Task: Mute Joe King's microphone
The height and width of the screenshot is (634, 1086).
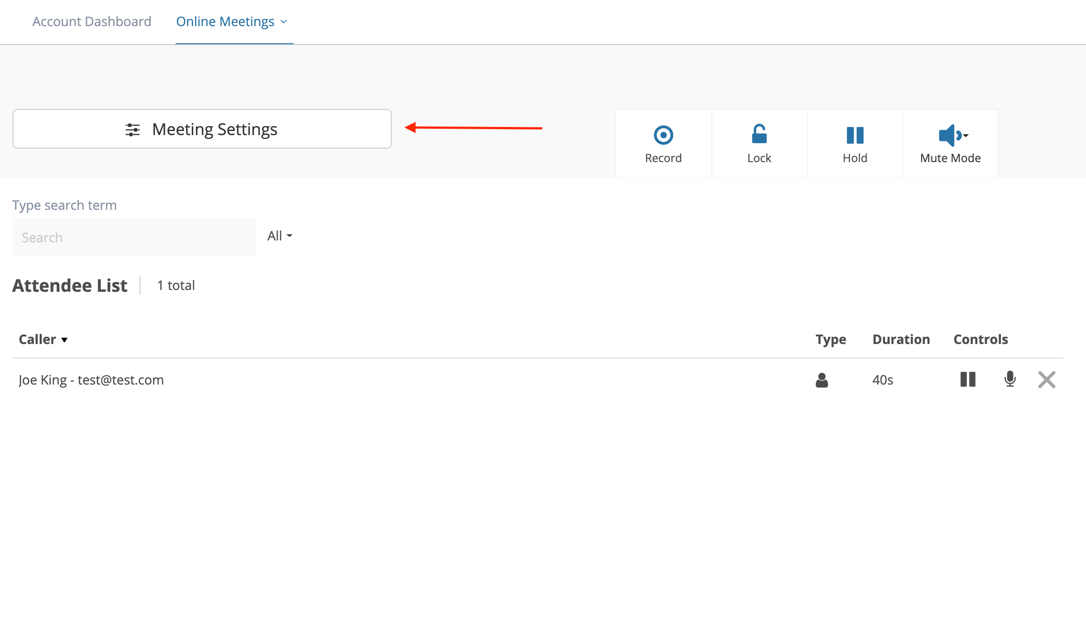Action: [x=1009, y=380]
